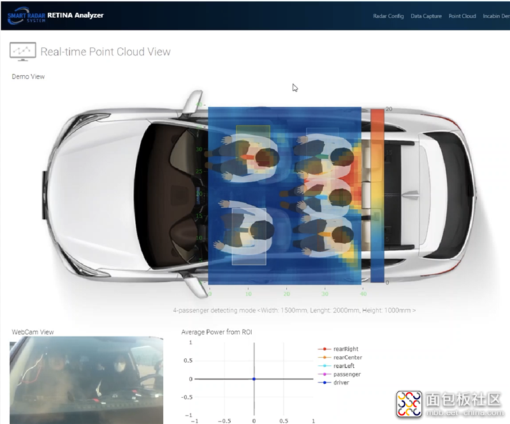This screenshot has height=424, width=510.
Task: Click the driver seat ROI box
Action: click(x=249, y=237)
